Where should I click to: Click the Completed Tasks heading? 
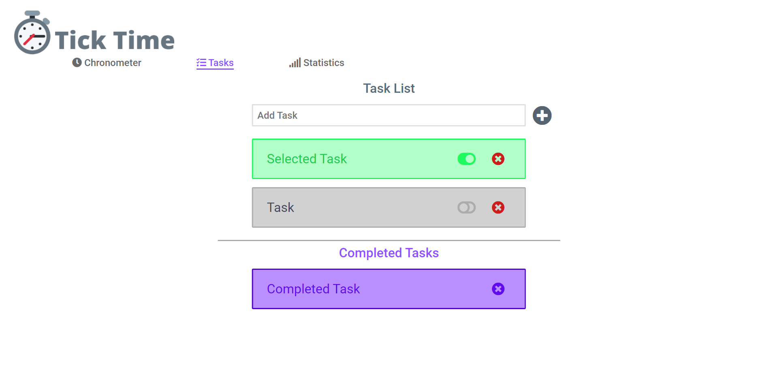(389, 252)
